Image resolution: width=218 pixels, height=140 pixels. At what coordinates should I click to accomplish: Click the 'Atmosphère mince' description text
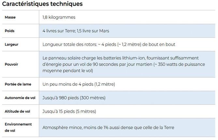click(62, 127)
